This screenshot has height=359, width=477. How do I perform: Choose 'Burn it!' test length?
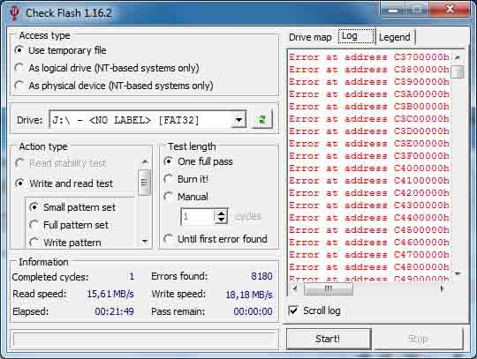[x=169, y=179]
